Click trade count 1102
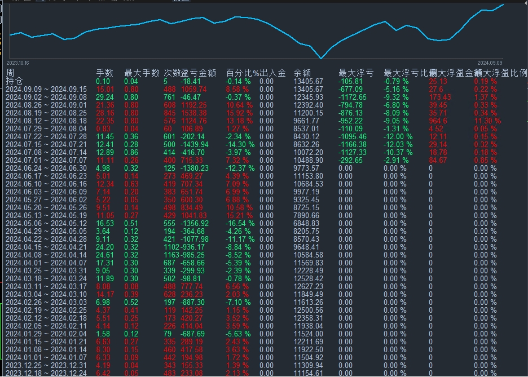 click(x=171, y=247)
